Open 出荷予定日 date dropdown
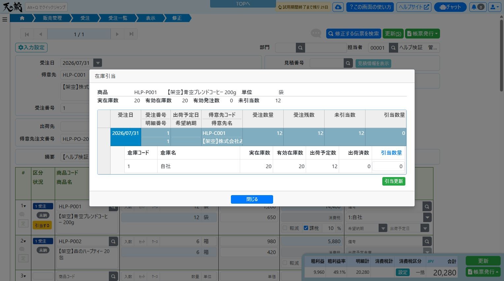The height and width of the screenshot is (281, 504). [425, 228]
